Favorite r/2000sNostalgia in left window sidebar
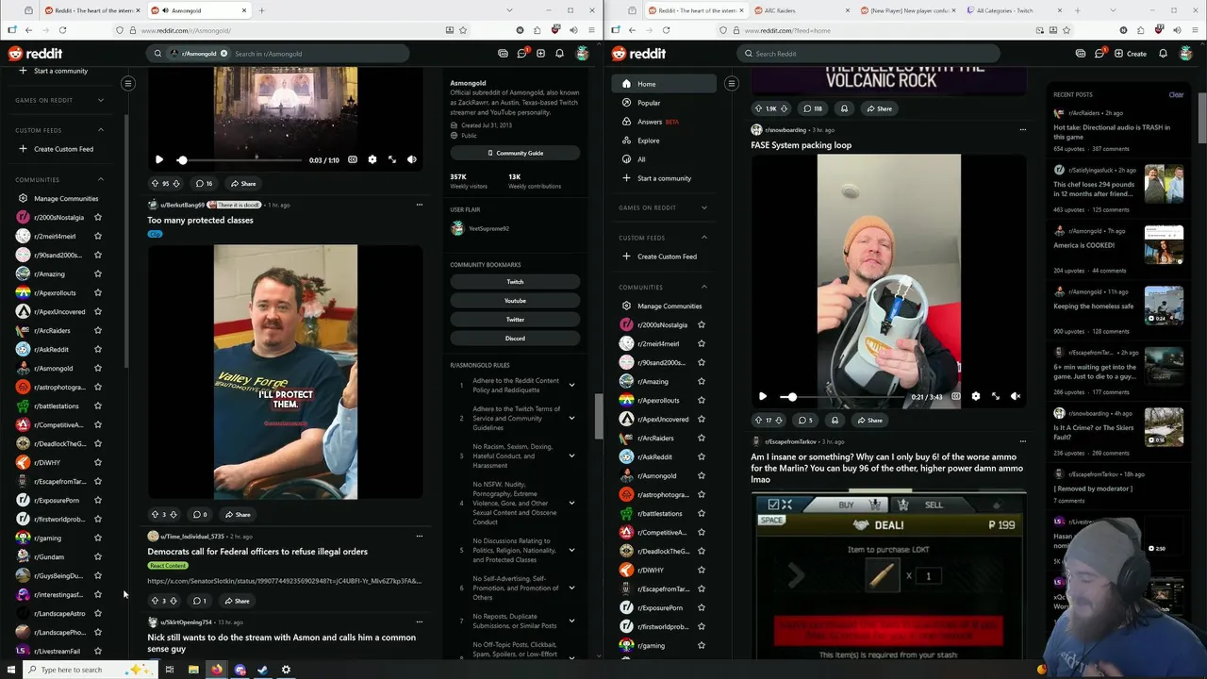 point(98,218)
